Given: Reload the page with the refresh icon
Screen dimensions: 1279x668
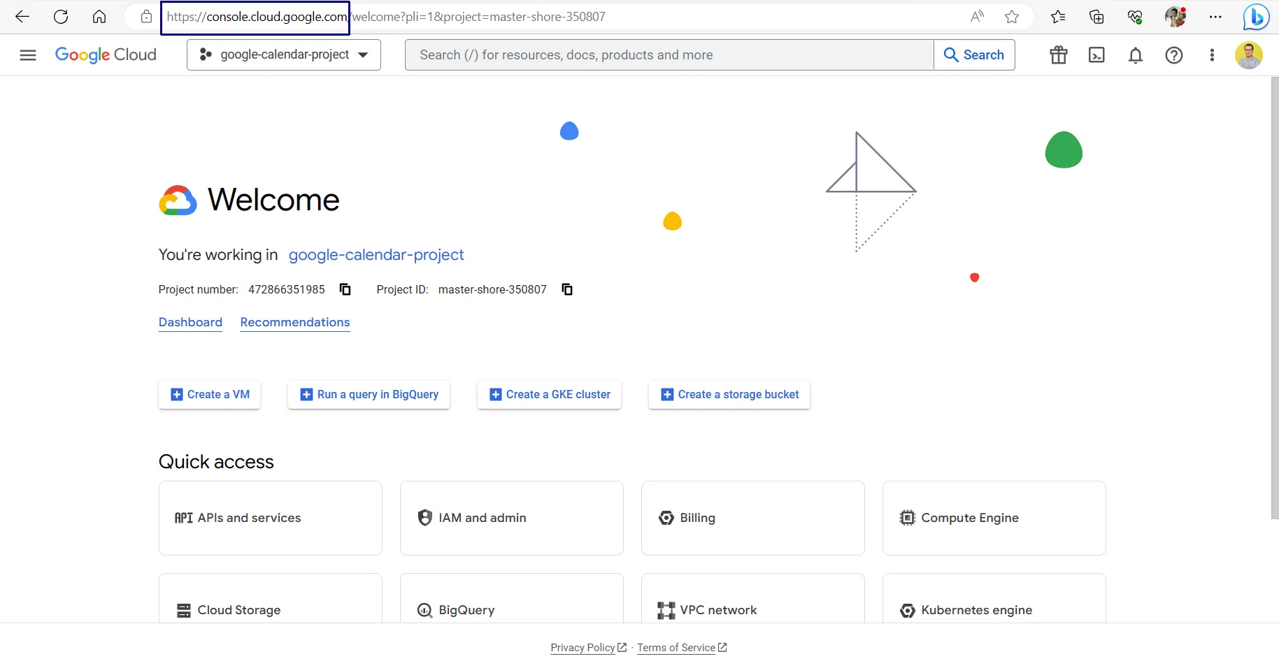Looking at the screenshot, I should (61, 17).
